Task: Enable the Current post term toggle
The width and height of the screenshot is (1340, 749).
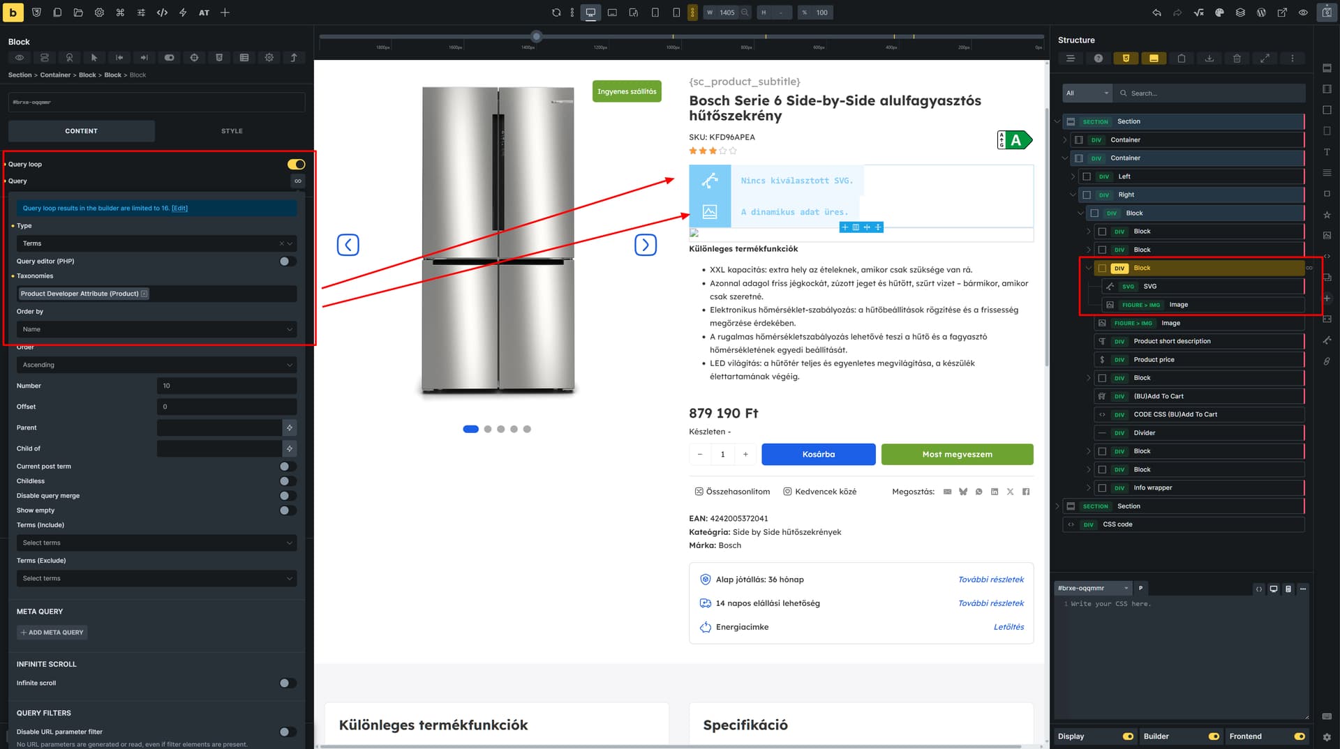Action: [288, 467]
